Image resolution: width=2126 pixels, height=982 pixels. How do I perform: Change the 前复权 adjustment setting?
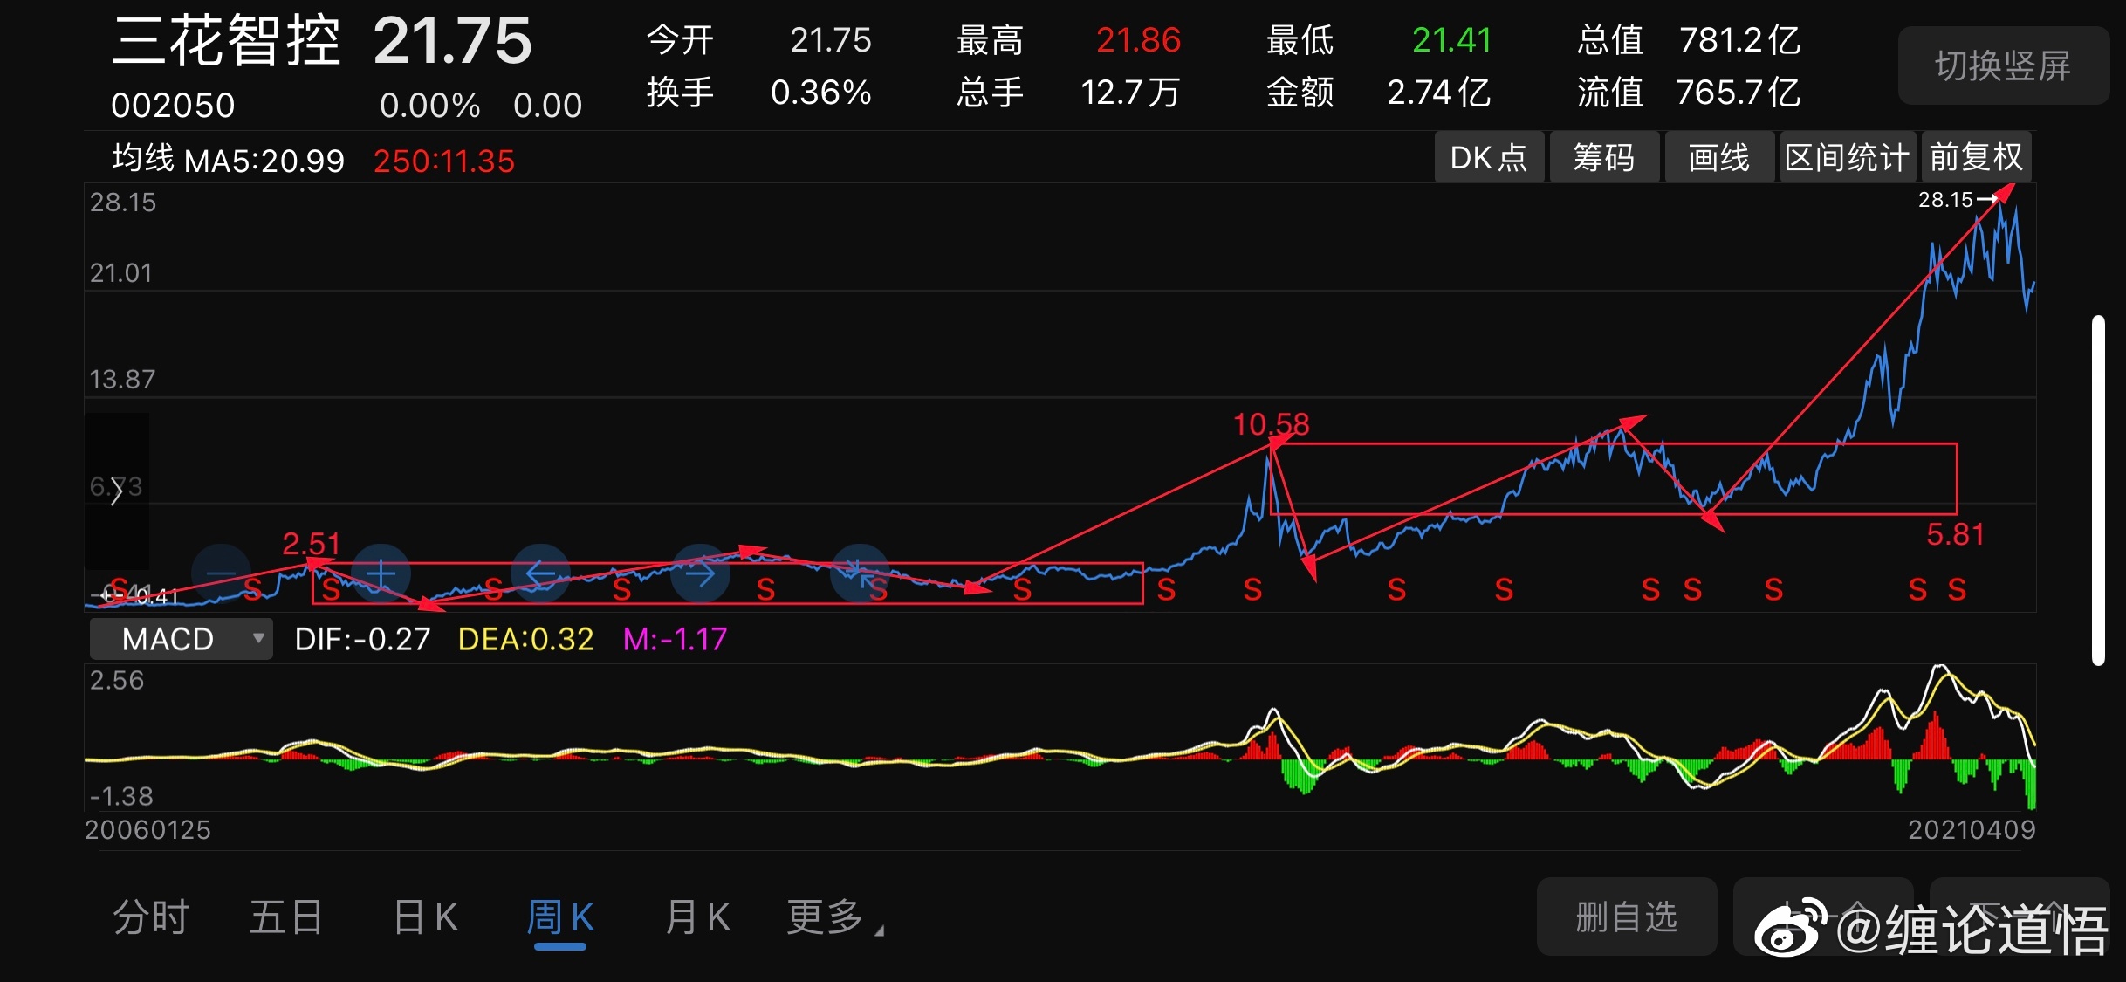click(1976, 157)
